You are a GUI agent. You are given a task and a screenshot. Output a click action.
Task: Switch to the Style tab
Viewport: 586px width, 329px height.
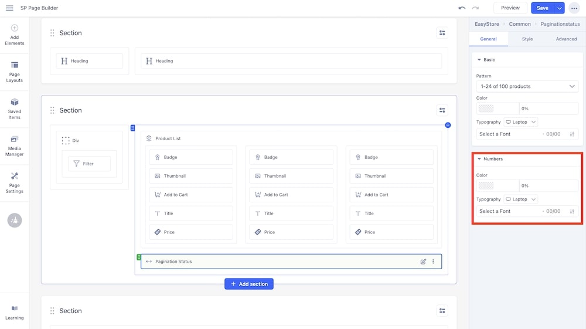[x=527, y=39]
